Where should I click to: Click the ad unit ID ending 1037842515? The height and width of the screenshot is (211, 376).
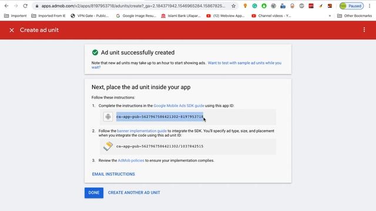[x=160, y=146]
